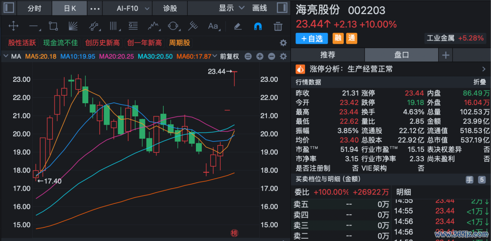Click the MA10:19.95 legend value
Screen dimensions: 491x241
78,56
